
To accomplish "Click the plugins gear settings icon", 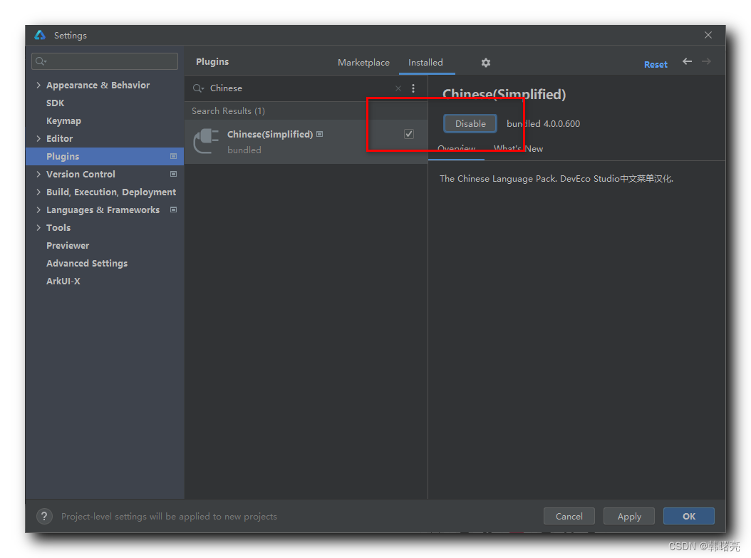I will click(486, 63).
